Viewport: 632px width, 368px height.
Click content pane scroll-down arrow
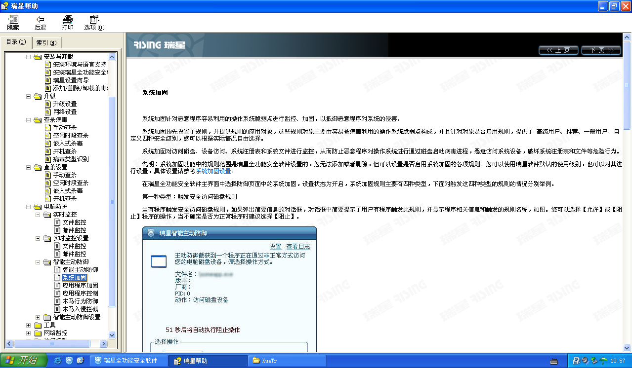point(628,348)
